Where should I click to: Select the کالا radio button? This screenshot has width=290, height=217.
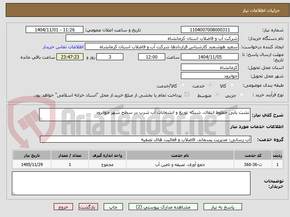(x=232, y=85)
